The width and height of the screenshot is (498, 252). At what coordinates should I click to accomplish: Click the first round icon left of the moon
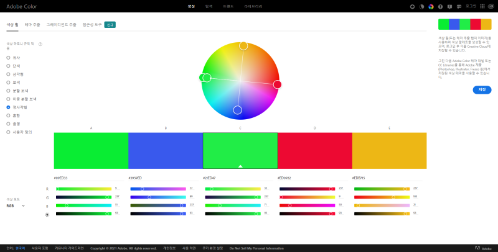412,6
